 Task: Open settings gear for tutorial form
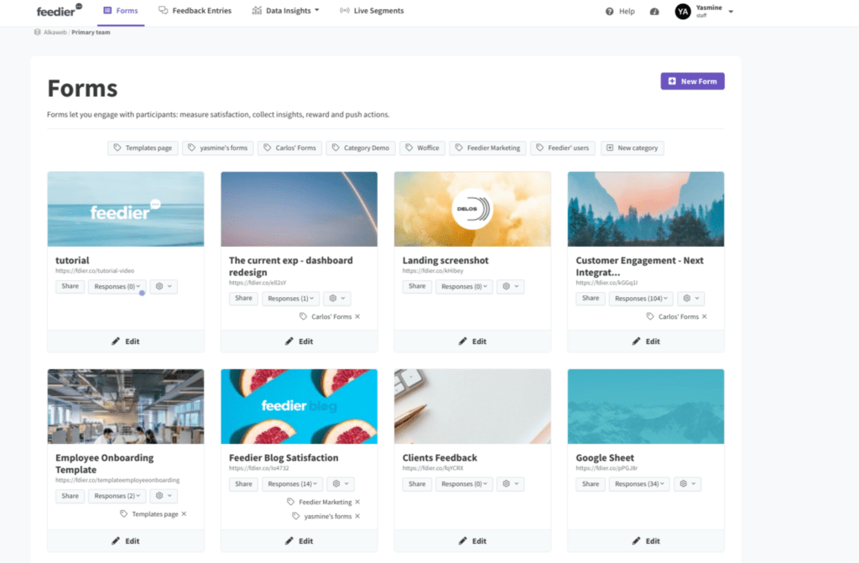[x=164, y=286]
